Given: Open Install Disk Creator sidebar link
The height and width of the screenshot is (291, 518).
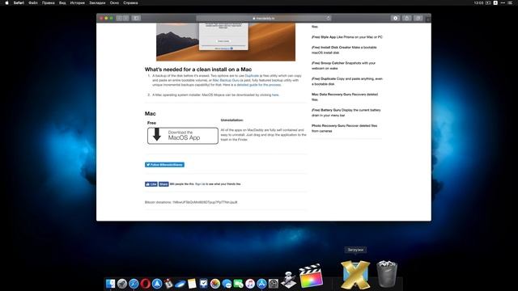Looking at the screenshot, I should click(344, 50).
